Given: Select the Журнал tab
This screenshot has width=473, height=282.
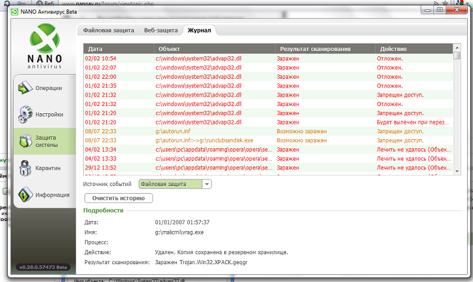Looking at the screenshot, I should click(x=198, y=30).
